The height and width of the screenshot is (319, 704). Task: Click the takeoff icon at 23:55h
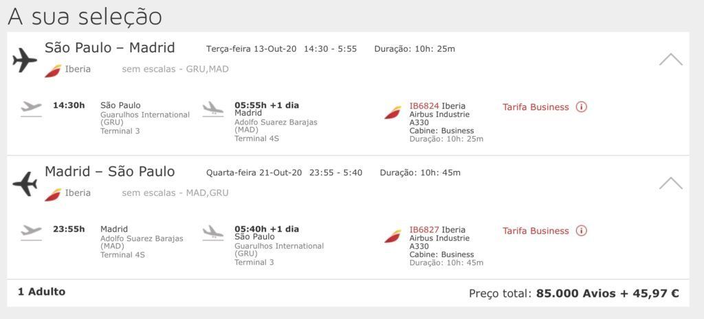(32, 233)
